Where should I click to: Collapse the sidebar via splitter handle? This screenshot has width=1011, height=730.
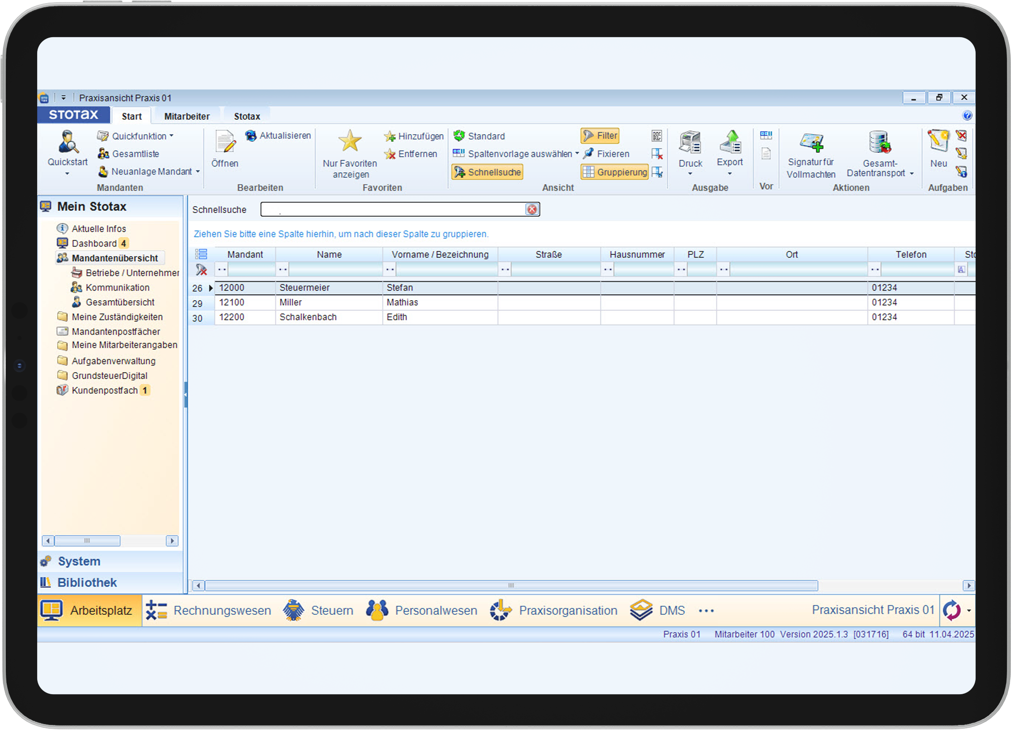[185, 394]
